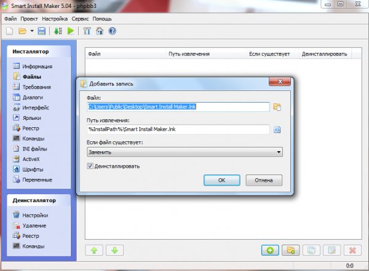Close the Добавить запись dialog
Image resolution: width=369 pixels, height=271 pixels.
tap(280, 82)
